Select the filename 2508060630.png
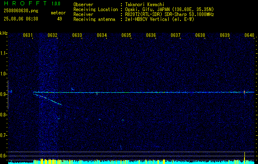The width and height of the screenshot is (258, 164). 21,11
